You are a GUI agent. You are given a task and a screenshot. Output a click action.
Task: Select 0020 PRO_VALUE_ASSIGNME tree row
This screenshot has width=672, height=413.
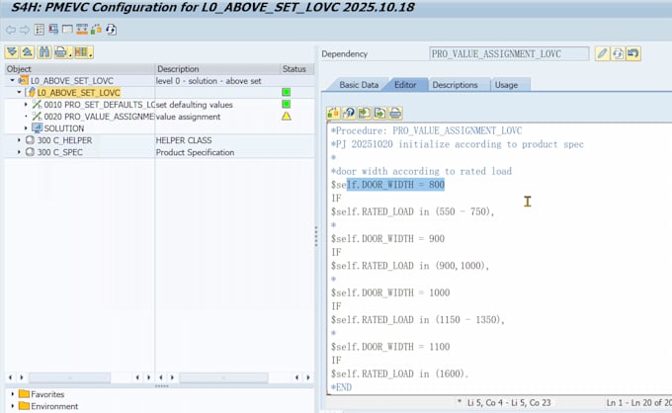pos(99,117)
